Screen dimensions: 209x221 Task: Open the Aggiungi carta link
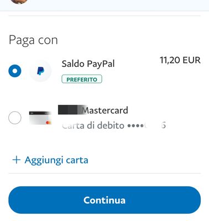(x=50, y=160)
